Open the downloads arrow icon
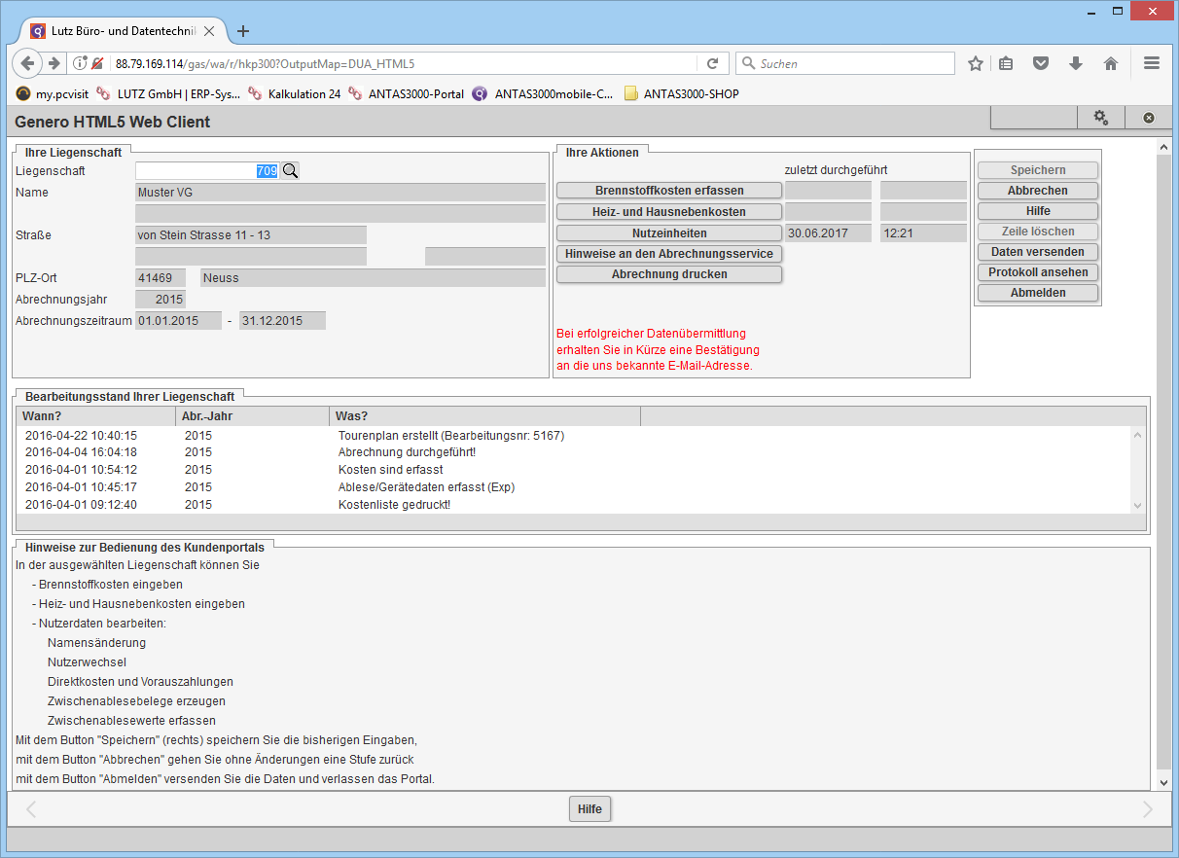 (1075, 63)
